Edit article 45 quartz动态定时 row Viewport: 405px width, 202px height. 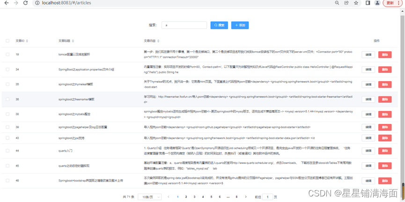click(x=368, y=166)
